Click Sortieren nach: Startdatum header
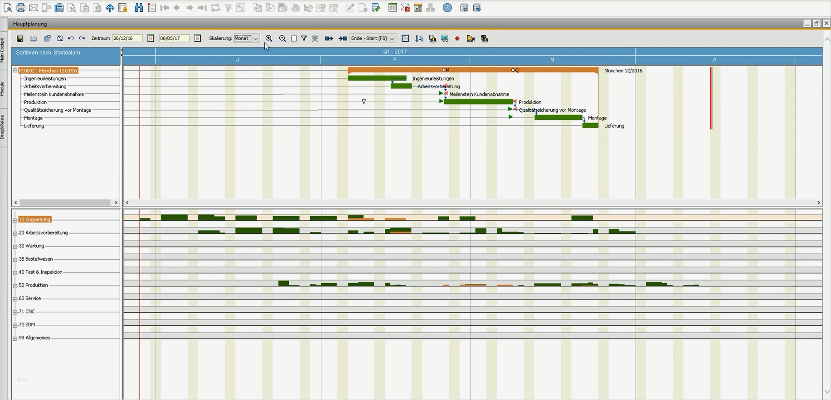Image resolution: width=831 pixels, height=400 pixels. [48, 52]
